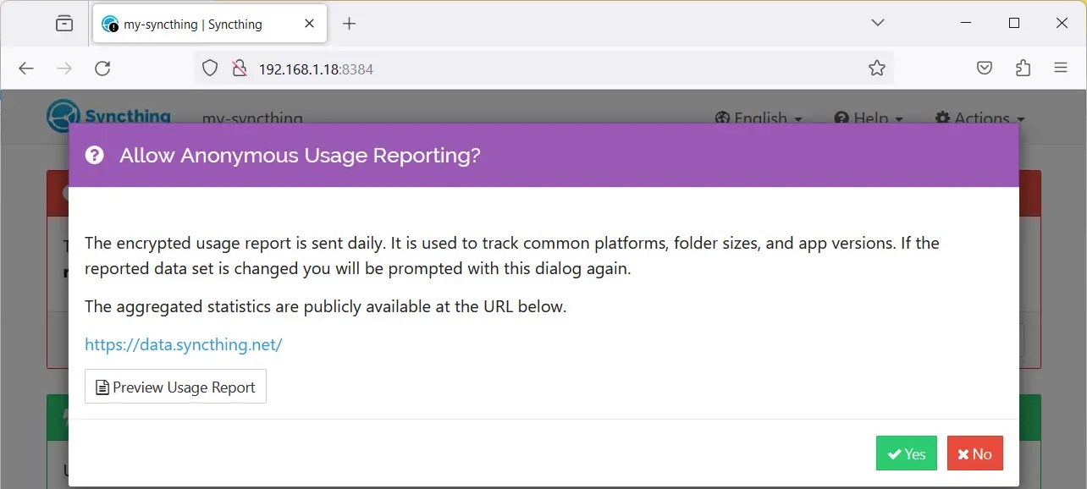Click the gear icon next to Actions

(x=943, y=118)
